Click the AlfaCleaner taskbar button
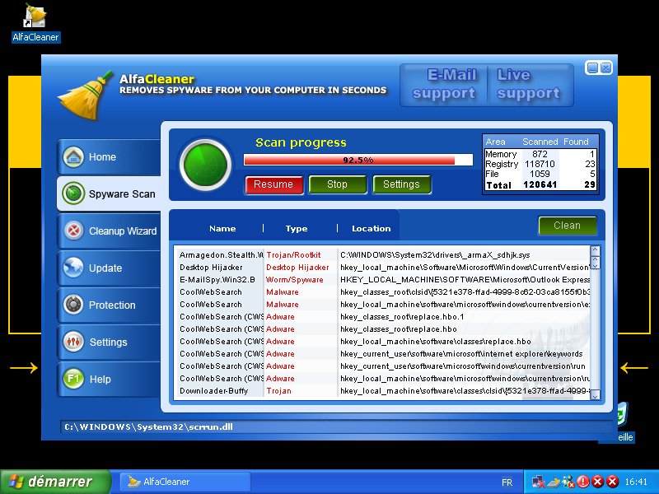The width and height of the screenshot is (659, 494). pos(185,482)
